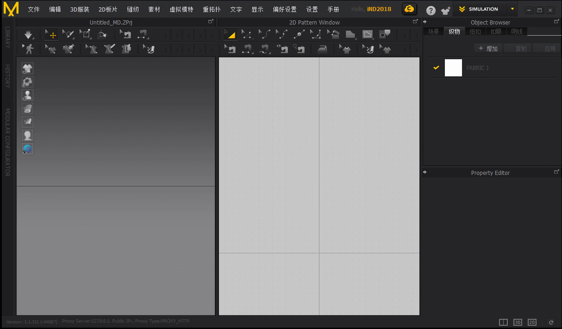Select the Pin box tool in 3D toolbar
The height and width of the screenshot is (329, 562).
86,35
